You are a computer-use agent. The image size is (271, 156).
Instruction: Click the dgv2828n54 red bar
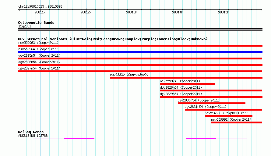pyautogui.click(x=211, y=90)
